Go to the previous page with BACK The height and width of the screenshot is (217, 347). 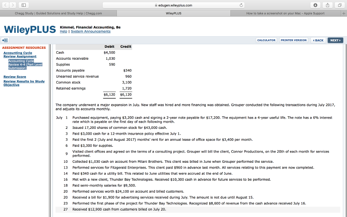tap(318, 40)
